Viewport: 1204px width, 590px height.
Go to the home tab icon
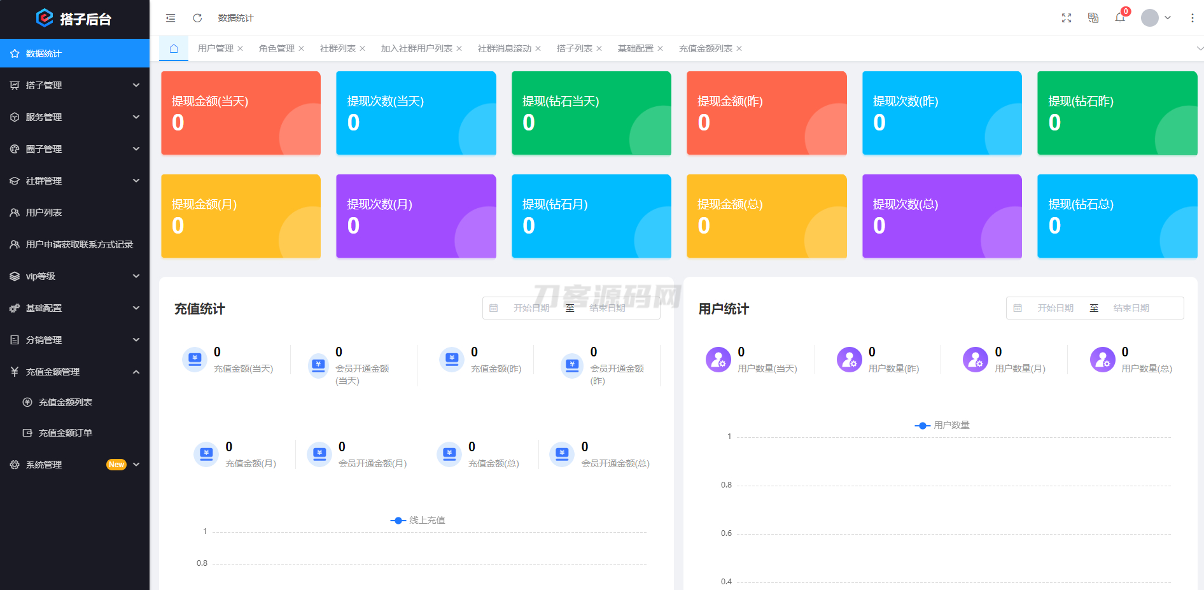173,48
